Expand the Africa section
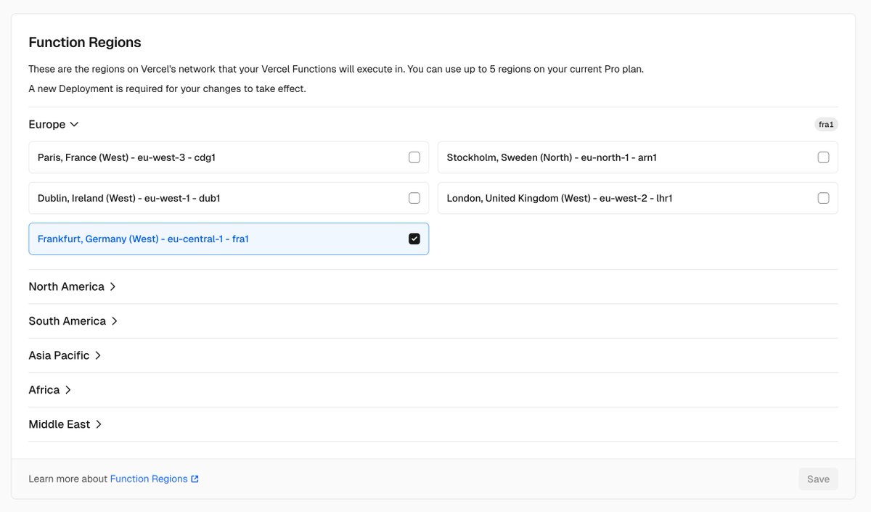 [x=50, y=389]
